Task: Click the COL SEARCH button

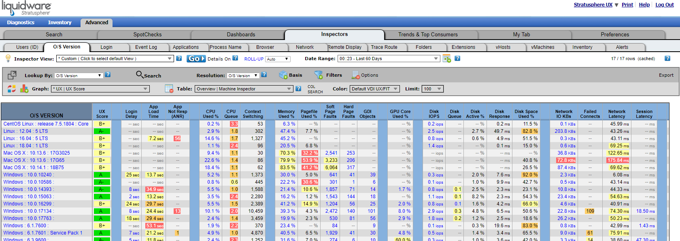Action: pyautogui.click(x=315, y=89)
